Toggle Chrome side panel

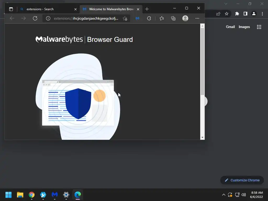pyautogui.click(x=245, y=14)
